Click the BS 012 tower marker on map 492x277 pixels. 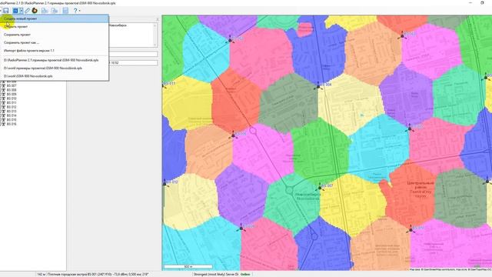point(165,183)
